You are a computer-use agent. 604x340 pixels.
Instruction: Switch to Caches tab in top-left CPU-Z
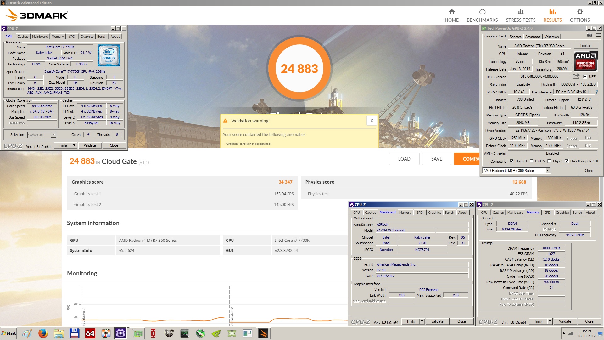tap(23, 37)
